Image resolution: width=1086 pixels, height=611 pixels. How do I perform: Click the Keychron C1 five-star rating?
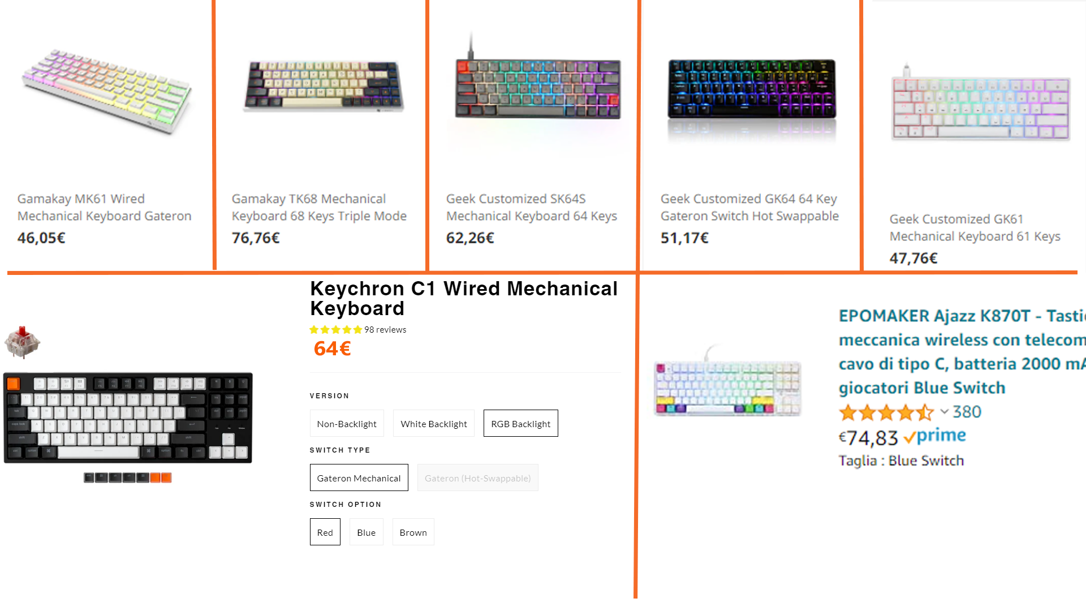336,329
